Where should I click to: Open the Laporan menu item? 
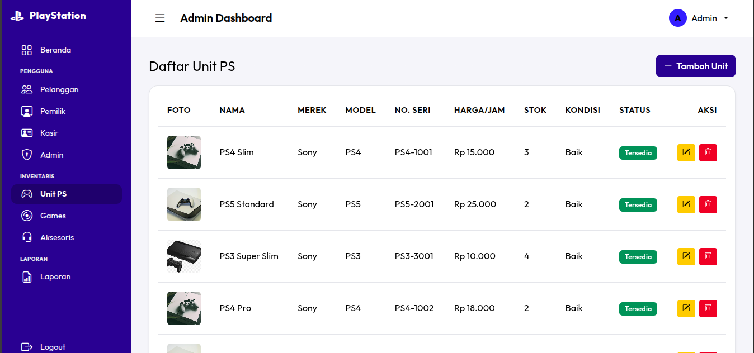[67, 277]
